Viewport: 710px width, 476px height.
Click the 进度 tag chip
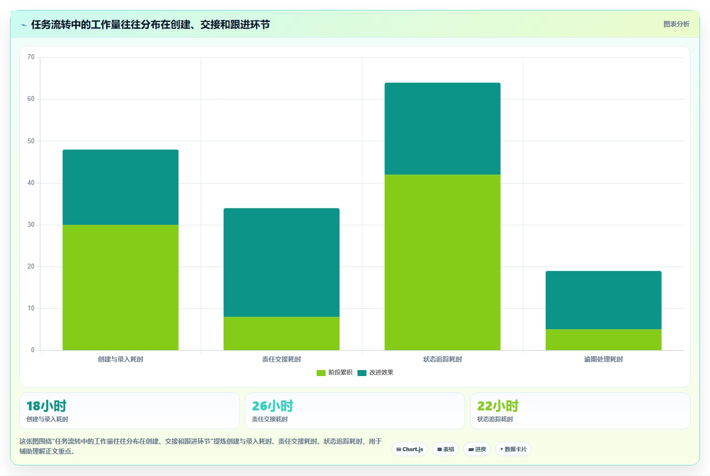coord(477,449)
